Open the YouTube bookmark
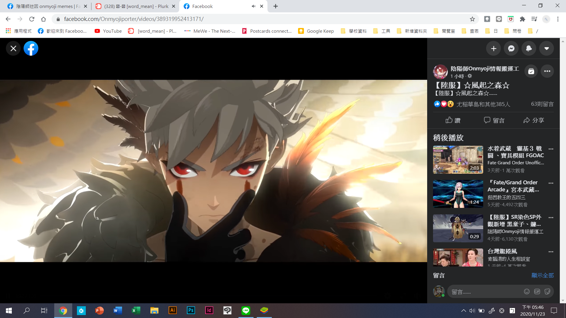566x318 pixels. click(108, 31)
